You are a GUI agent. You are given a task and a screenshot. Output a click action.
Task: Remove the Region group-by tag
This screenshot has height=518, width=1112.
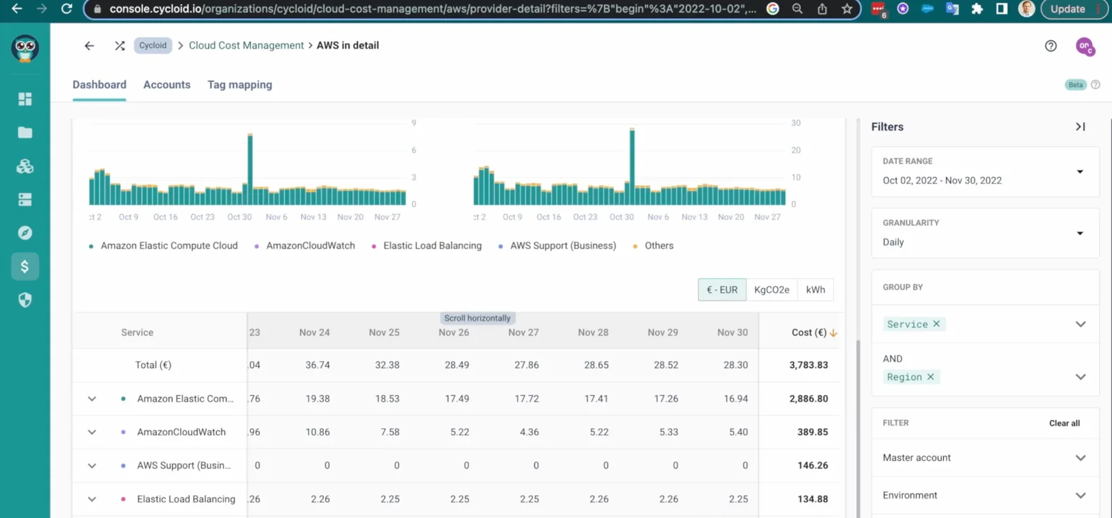tap(930, 377)
